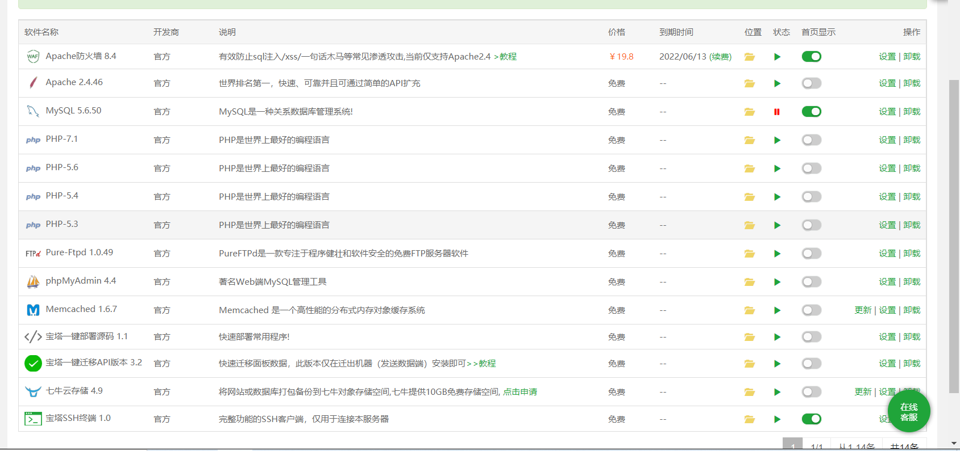This screenshot has height=451, width=960.
Task: Click running status icon for Apache 2.4.46
Action: coord(777,83)
